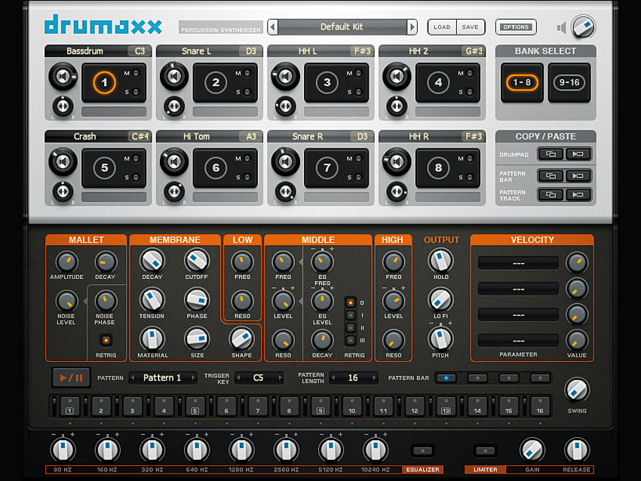Select bank 1-8
This screenshot has width=641, height=481.
(x=522, y=82)
